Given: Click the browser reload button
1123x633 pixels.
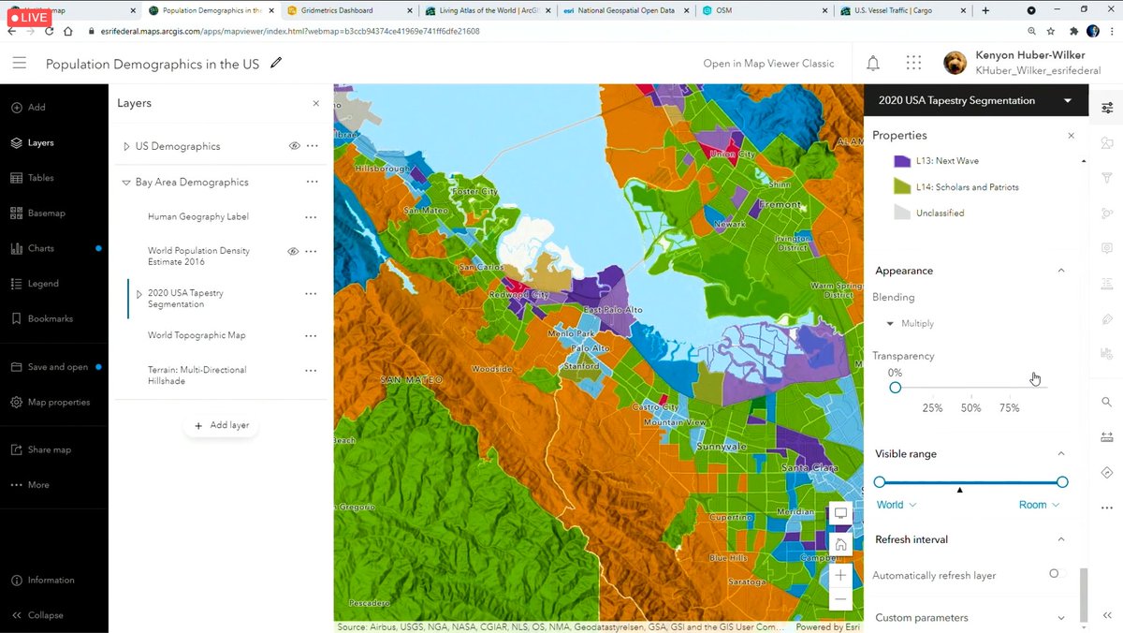Looking at the screenshot, I should point(49,31).
